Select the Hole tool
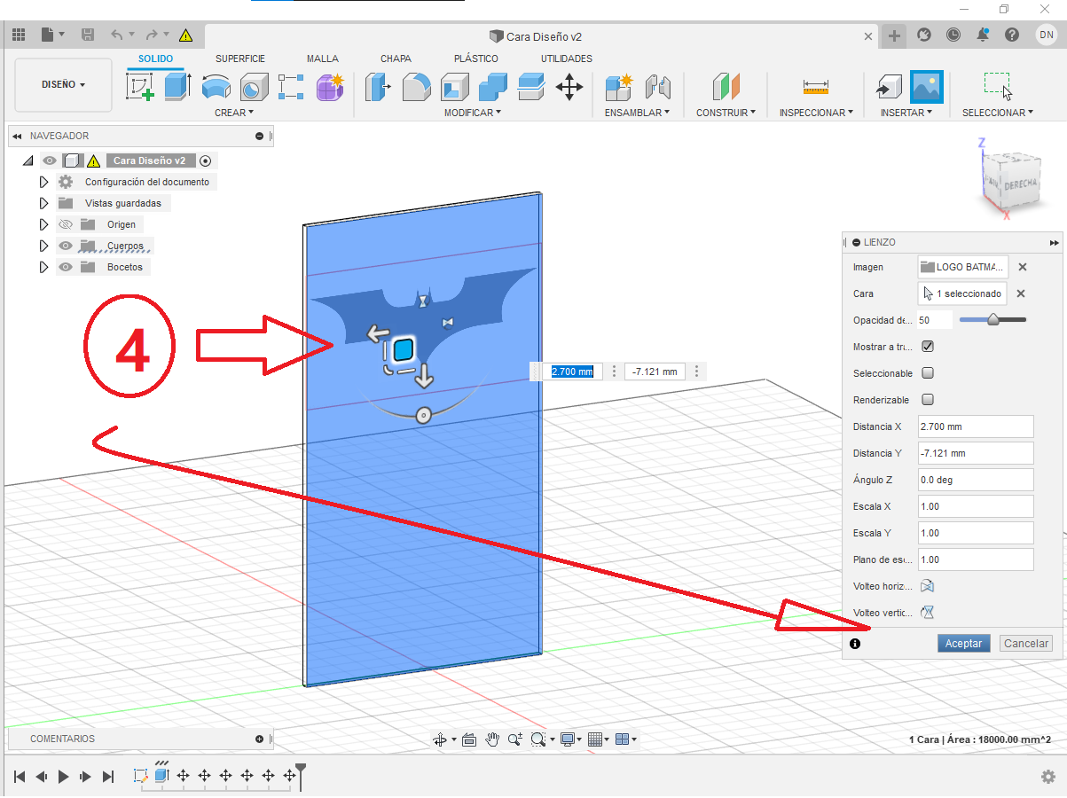 coord(254,88)
